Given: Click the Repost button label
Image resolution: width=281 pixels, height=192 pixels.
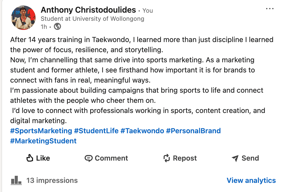Looking at the screenshot, I should click(185, 158).
